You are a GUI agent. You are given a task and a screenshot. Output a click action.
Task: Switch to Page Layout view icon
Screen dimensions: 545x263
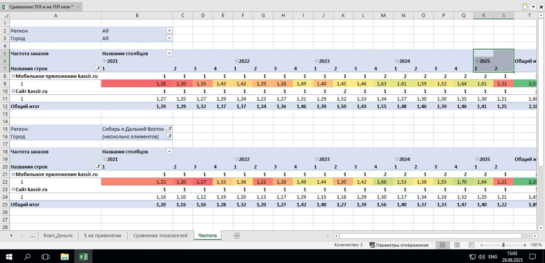click(x=457, y=245)
